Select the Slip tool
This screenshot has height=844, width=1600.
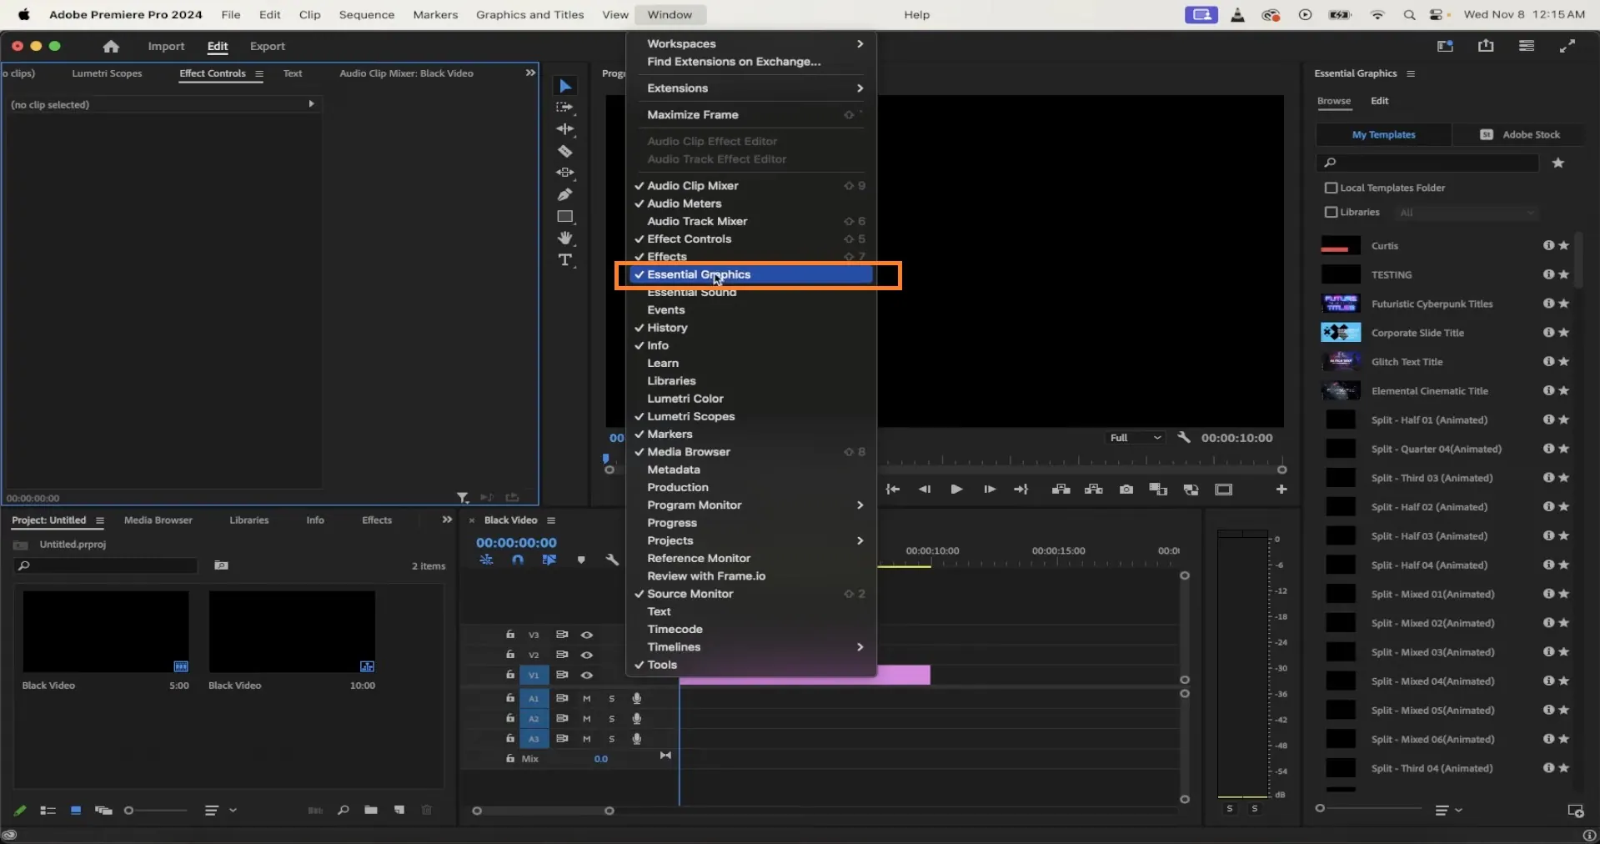(x=565, y=173)
